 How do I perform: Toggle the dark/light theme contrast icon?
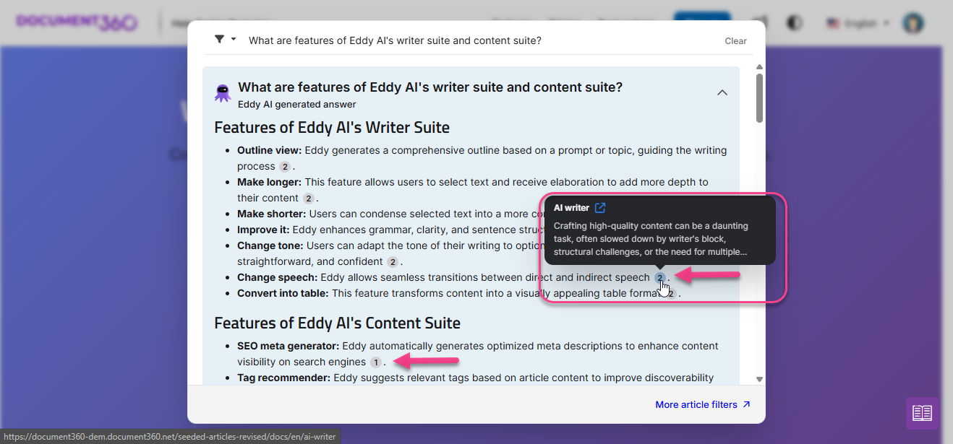[x=795, y=23]
